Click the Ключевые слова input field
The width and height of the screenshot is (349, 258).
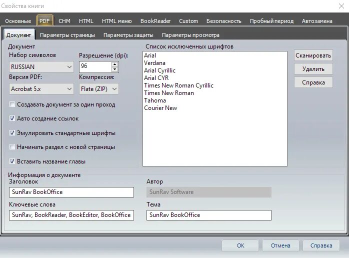pyautogui.click(x=71, y=215)
